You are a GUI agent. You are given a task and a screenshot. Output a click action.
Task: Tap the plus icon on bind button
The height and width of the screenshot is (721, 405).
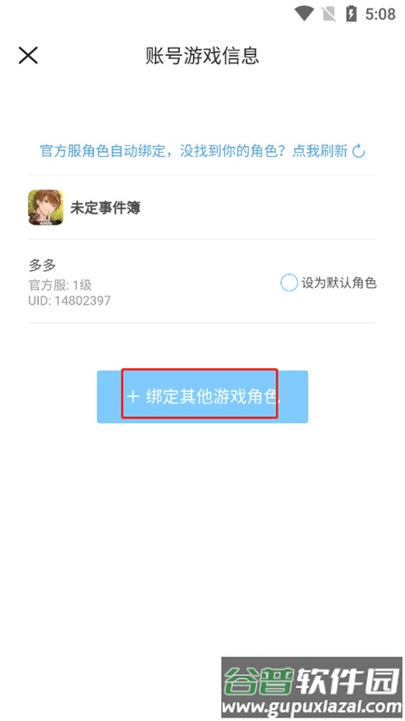[x=132, y=396]
